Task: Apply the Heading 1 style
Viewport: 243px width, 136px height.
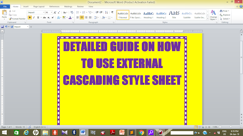Action: 148,15
